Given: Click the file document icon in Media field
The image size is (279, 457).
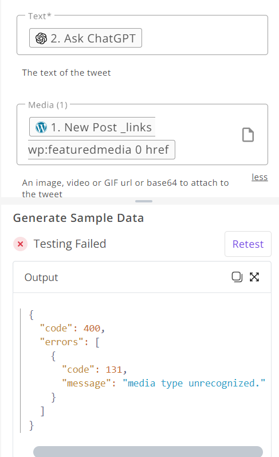Looking at the screenshot, I should pyautogui.click(x=248, y=135).
